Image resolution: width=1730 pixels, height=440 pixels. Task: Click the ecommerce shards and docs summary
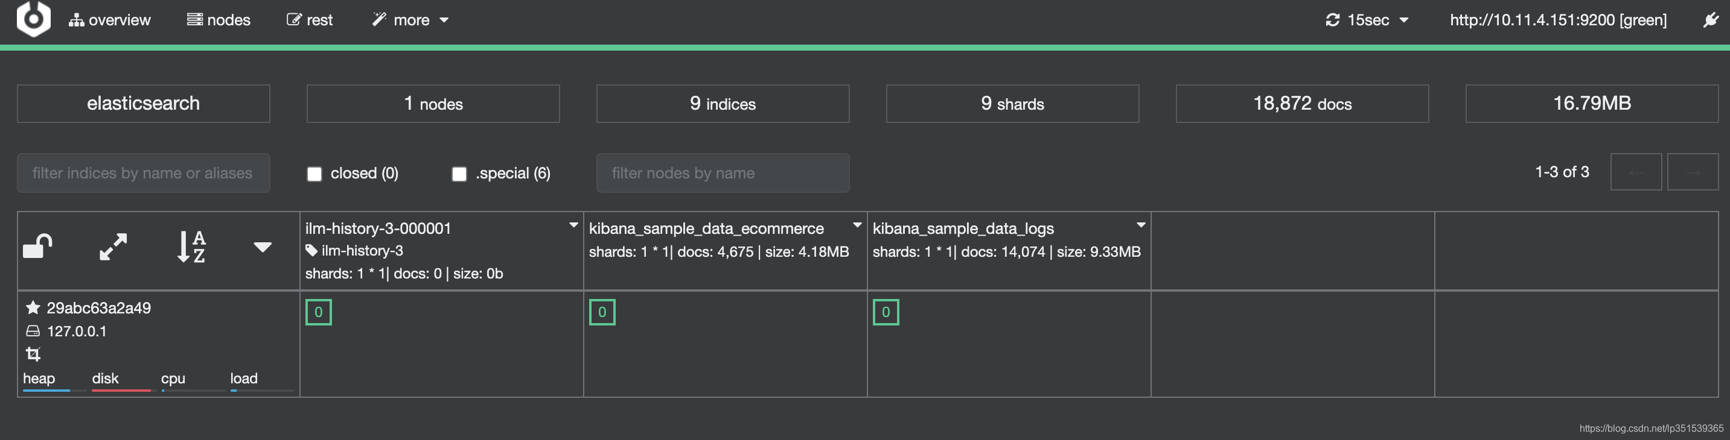click(718, 251)
